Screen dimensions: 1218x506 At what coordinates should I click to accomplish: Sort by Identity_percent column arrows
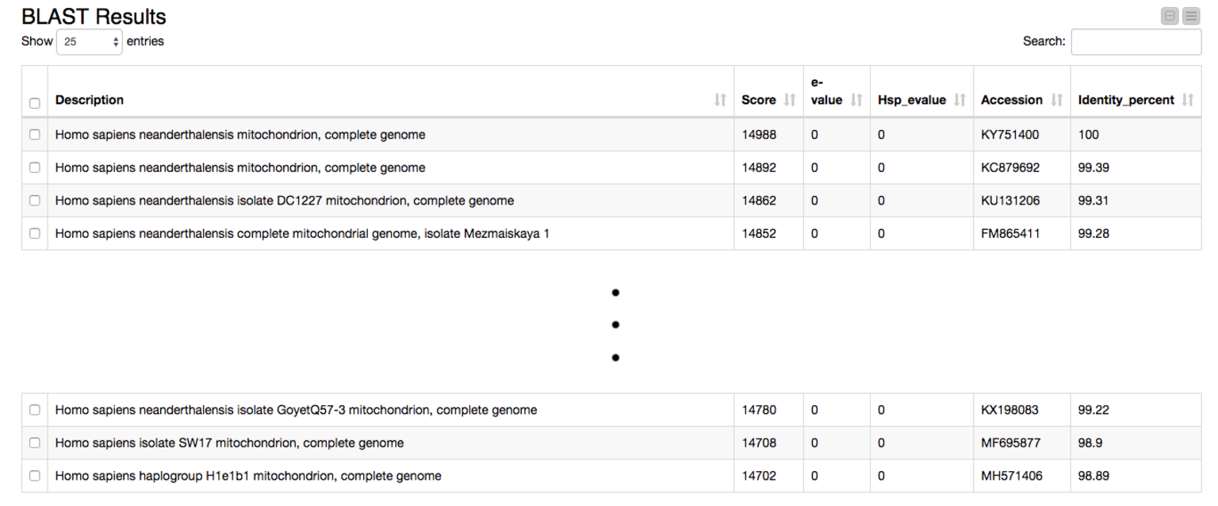click(1188, 100)
